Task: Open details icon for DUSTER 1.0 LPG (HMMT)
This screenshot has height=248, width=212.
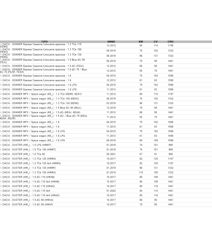Action: click(x=1, y=145)
